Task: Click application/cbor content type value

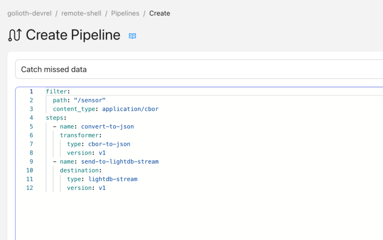Action: pyautogui.click(x=130, y=109)
